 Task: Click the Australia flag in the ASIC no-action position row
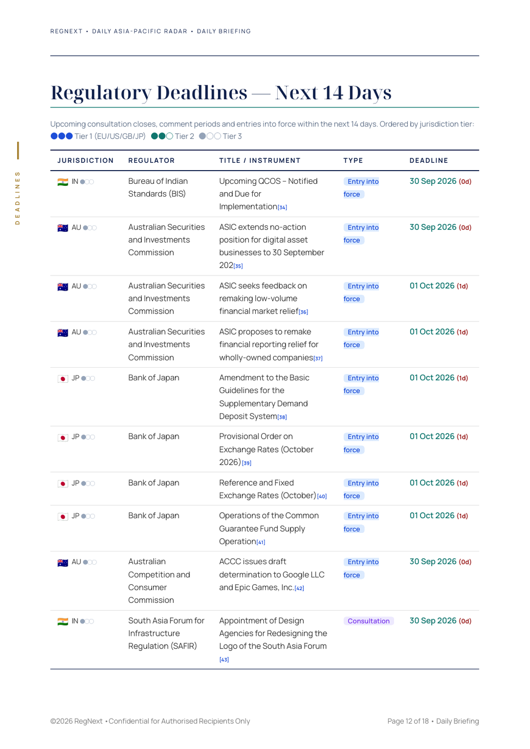[x=63, y=228]
